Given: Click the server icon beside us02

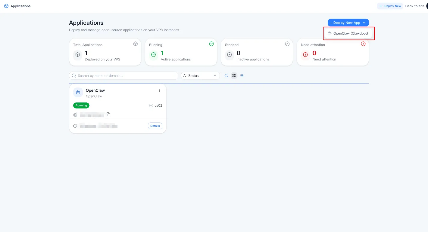Looking at the screenshot, I should [x=151, y=105].
